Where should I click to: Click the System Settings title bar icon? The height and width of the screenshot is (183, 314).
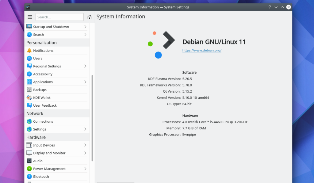(28, 7)
